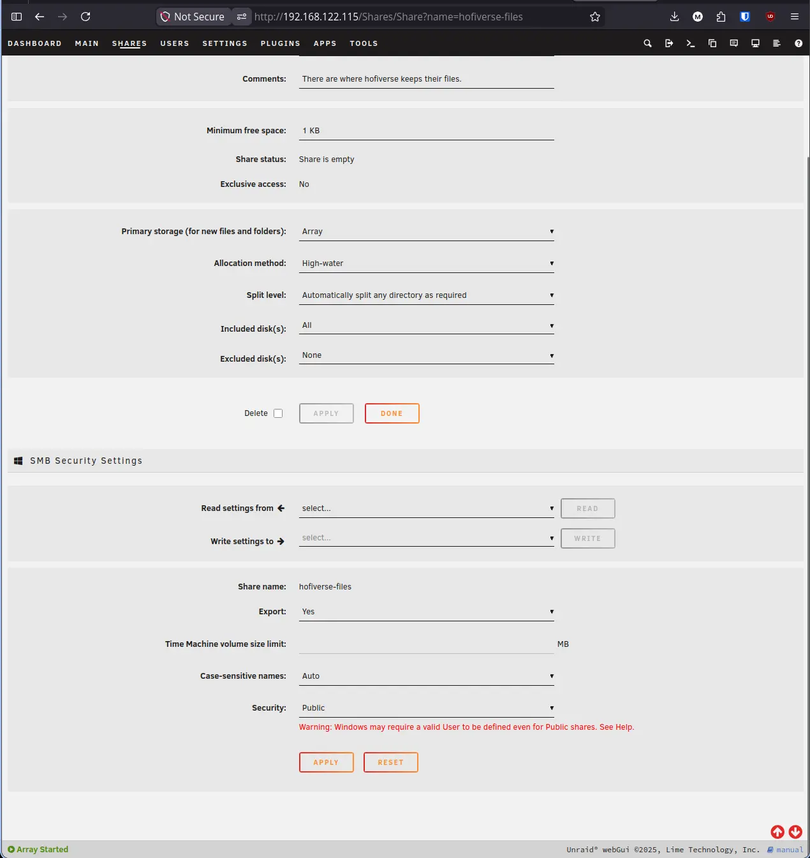This screenshot has height=858, width=810.
Task: Open the Security dropdown set to Public
Action: [427, 708]
